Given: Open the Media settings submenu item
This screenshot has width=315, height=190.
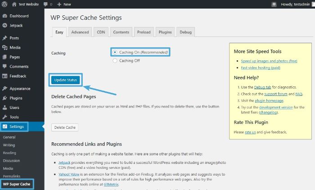Looking at the screenshot, I should pyautogui.click(x=8, y=168).
